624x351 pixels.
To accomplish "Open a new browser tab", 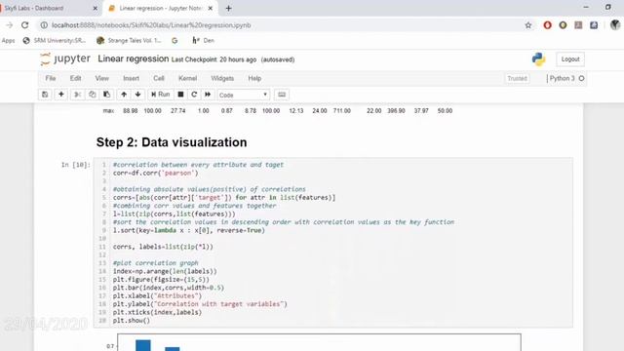I will [228, 8].
